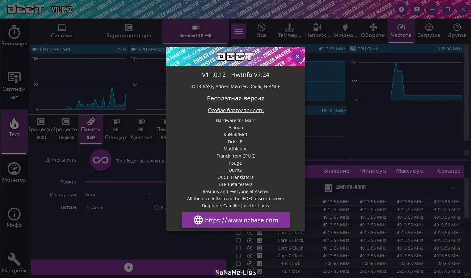Click the chip icon in NB Clock row
This screenshot has height=278, width=471.
(x=259, y=271)
